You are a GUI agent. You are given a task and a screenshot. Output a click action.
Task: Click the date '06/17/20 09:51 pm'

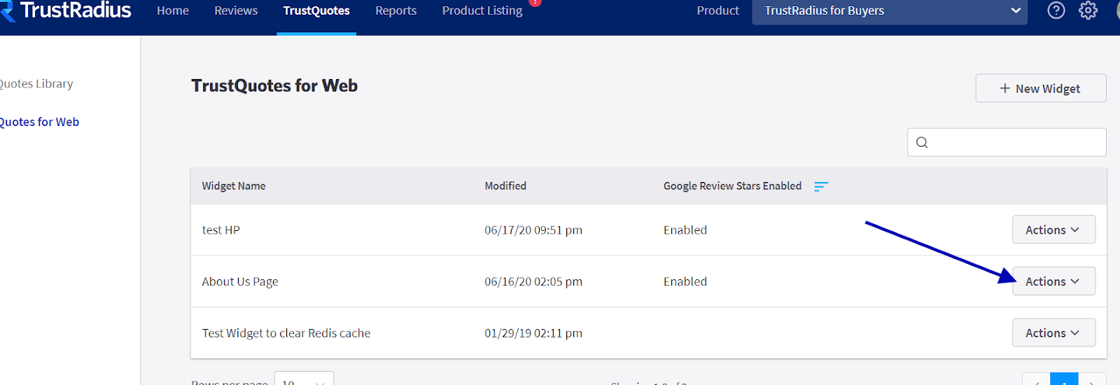pyautogui.click(x=533, y=230)
